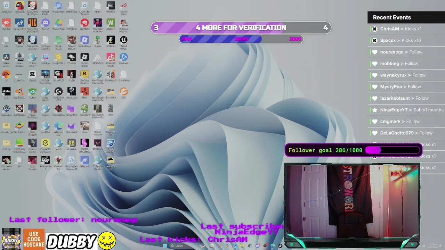This screenshot has height=250, width=445.
Task: Open Unreal Engine shortcut
Action: tap(124, 42)
